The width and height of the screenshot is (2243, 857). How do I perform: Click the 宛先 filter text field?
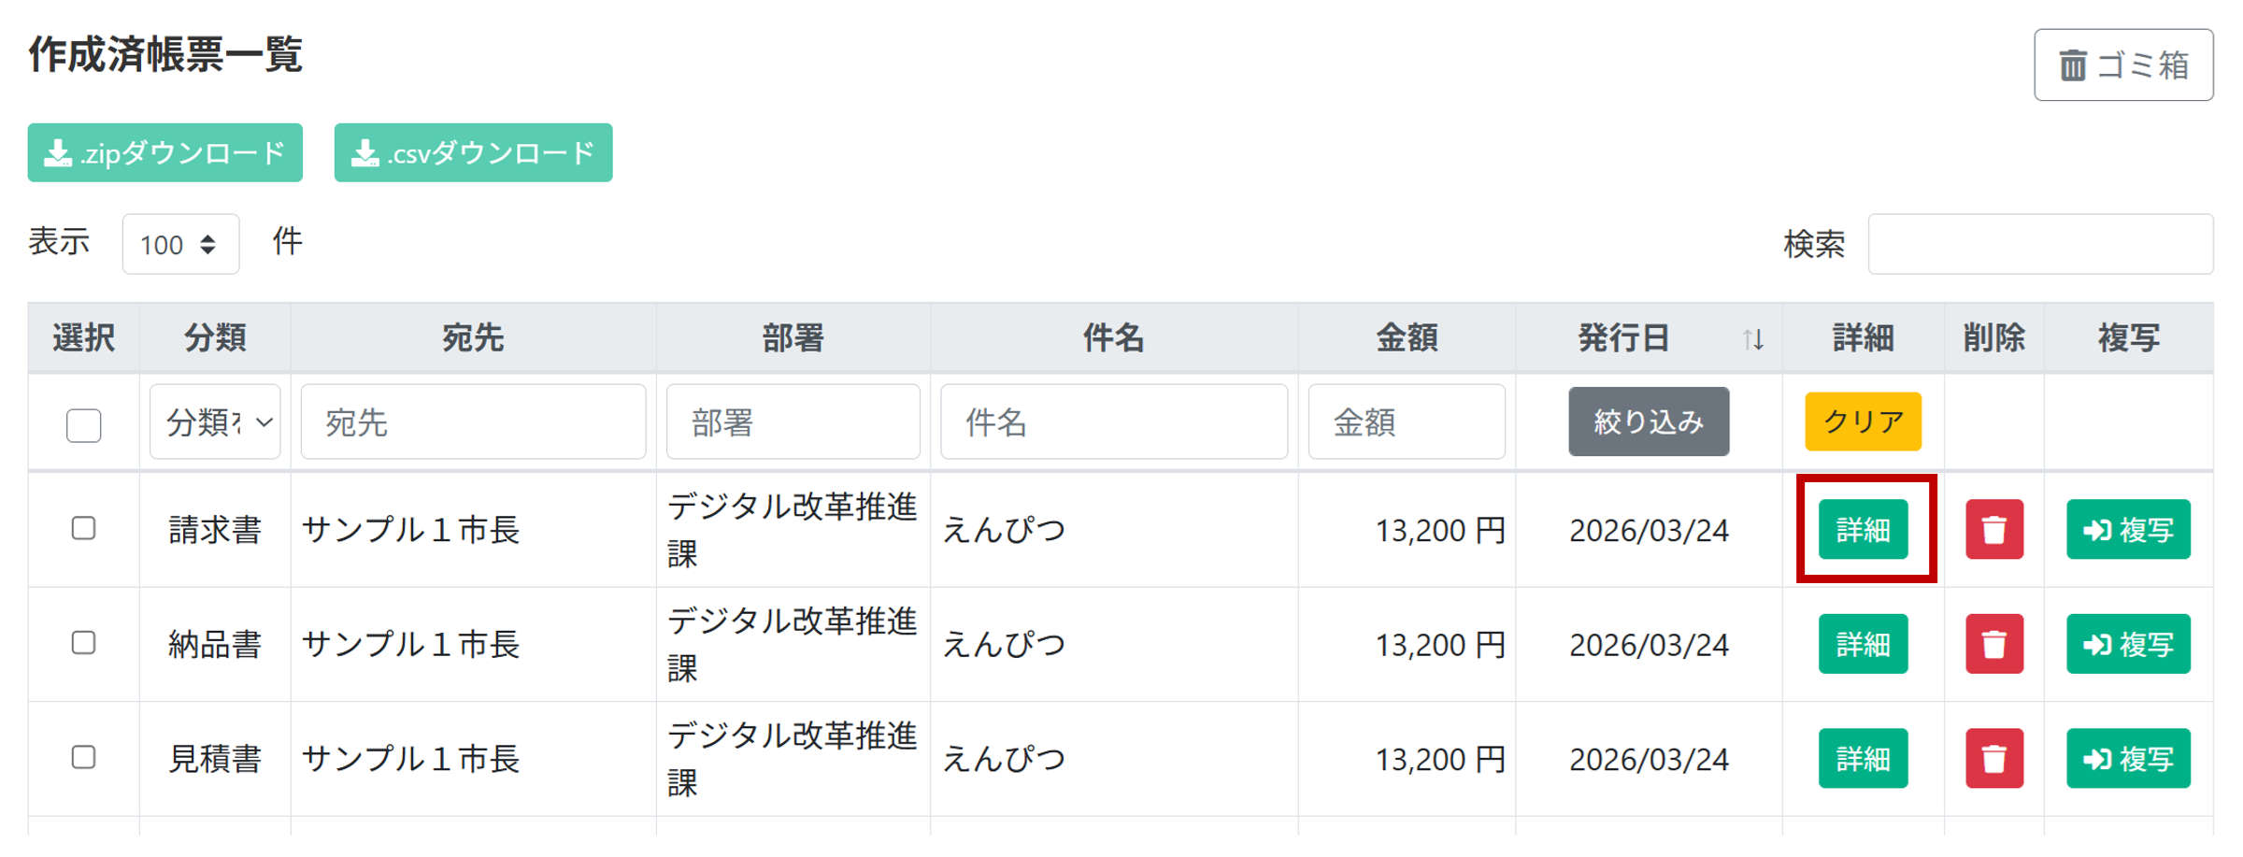pos(473,422)
